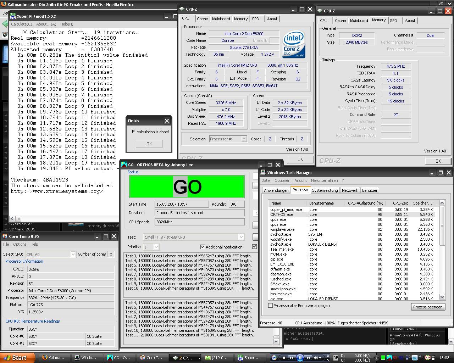This screenshot has height=363, width=454.
Task: Click the taskbar player volume icon
Action: (317, 358)
